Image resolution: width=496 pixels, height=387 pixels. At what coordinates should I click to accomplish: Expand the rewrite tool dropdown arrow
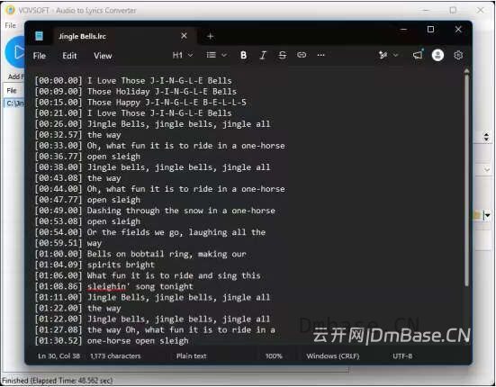395,55
